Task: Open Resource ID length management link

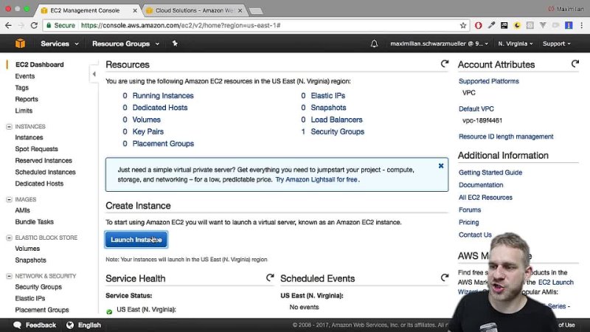Action: (x=506, y=136)
